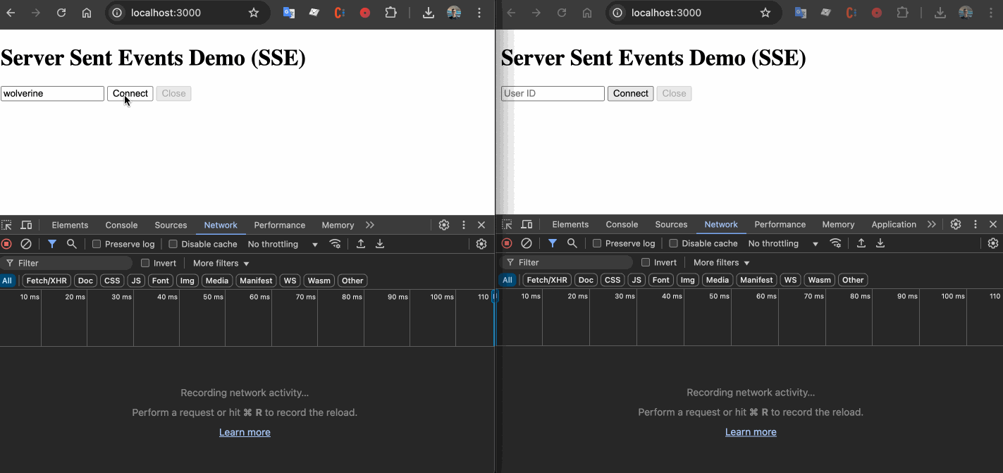Stop recording network log in left DevTools

[x=6, y=244]
